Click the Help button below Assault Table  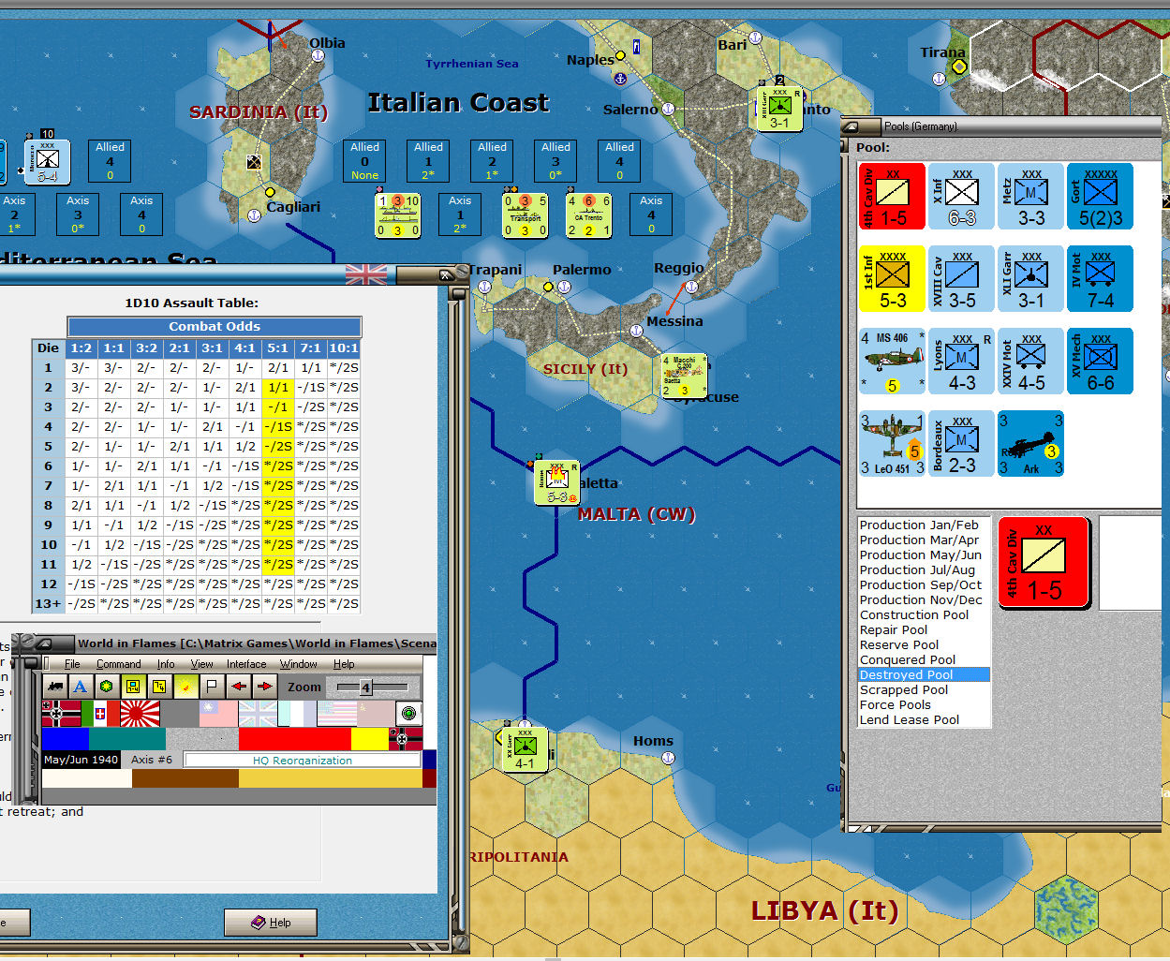click(271, 923)
